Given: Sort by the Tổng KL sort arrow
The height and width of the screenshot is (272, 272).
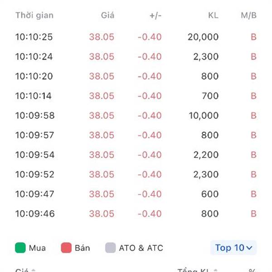Looking at the screenshot, I should [x=215, y=271].
